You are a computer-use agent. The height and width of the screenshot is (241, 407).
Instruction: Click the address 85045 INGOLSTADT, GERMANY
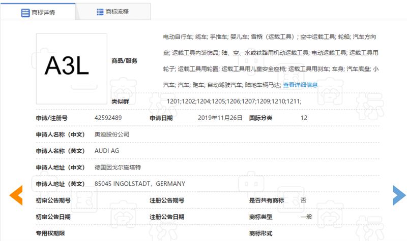[x=139, y=184]
